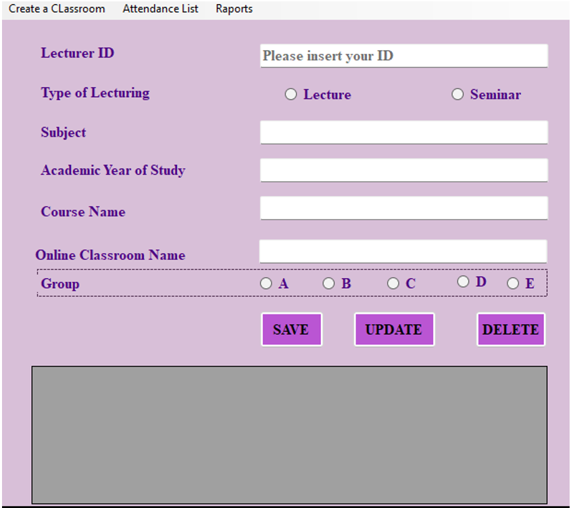Open the Attendance List menu
The image size is (573, 508).
pos(161,9)
